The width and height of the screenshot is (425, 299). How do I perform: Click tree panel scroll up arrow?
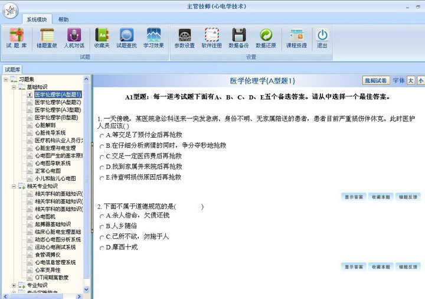(x=86, y=79)
